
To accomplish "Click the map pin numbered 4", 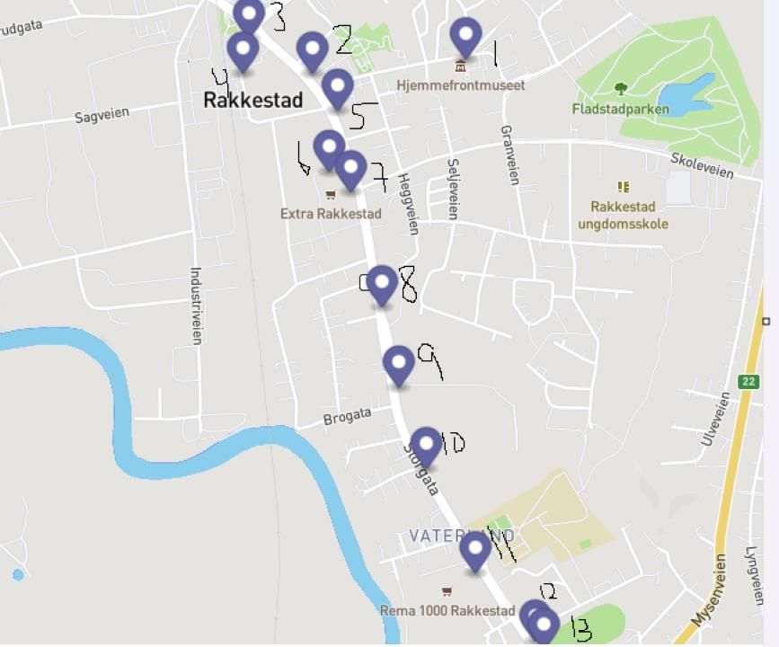I will pyautogui.click(x=243, y=50).
